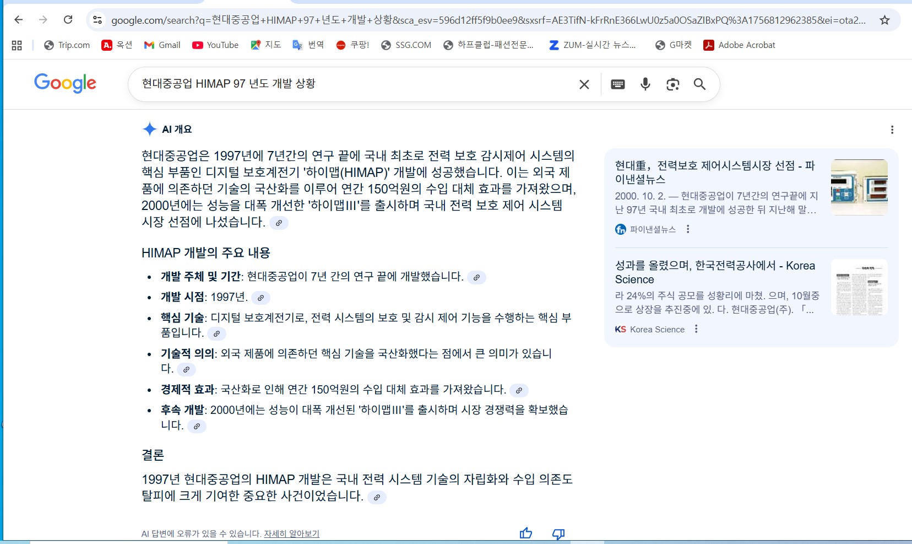Open source link for 경제적 효과
The height and width of the screenshot is (544, 912).
(519, 390)
